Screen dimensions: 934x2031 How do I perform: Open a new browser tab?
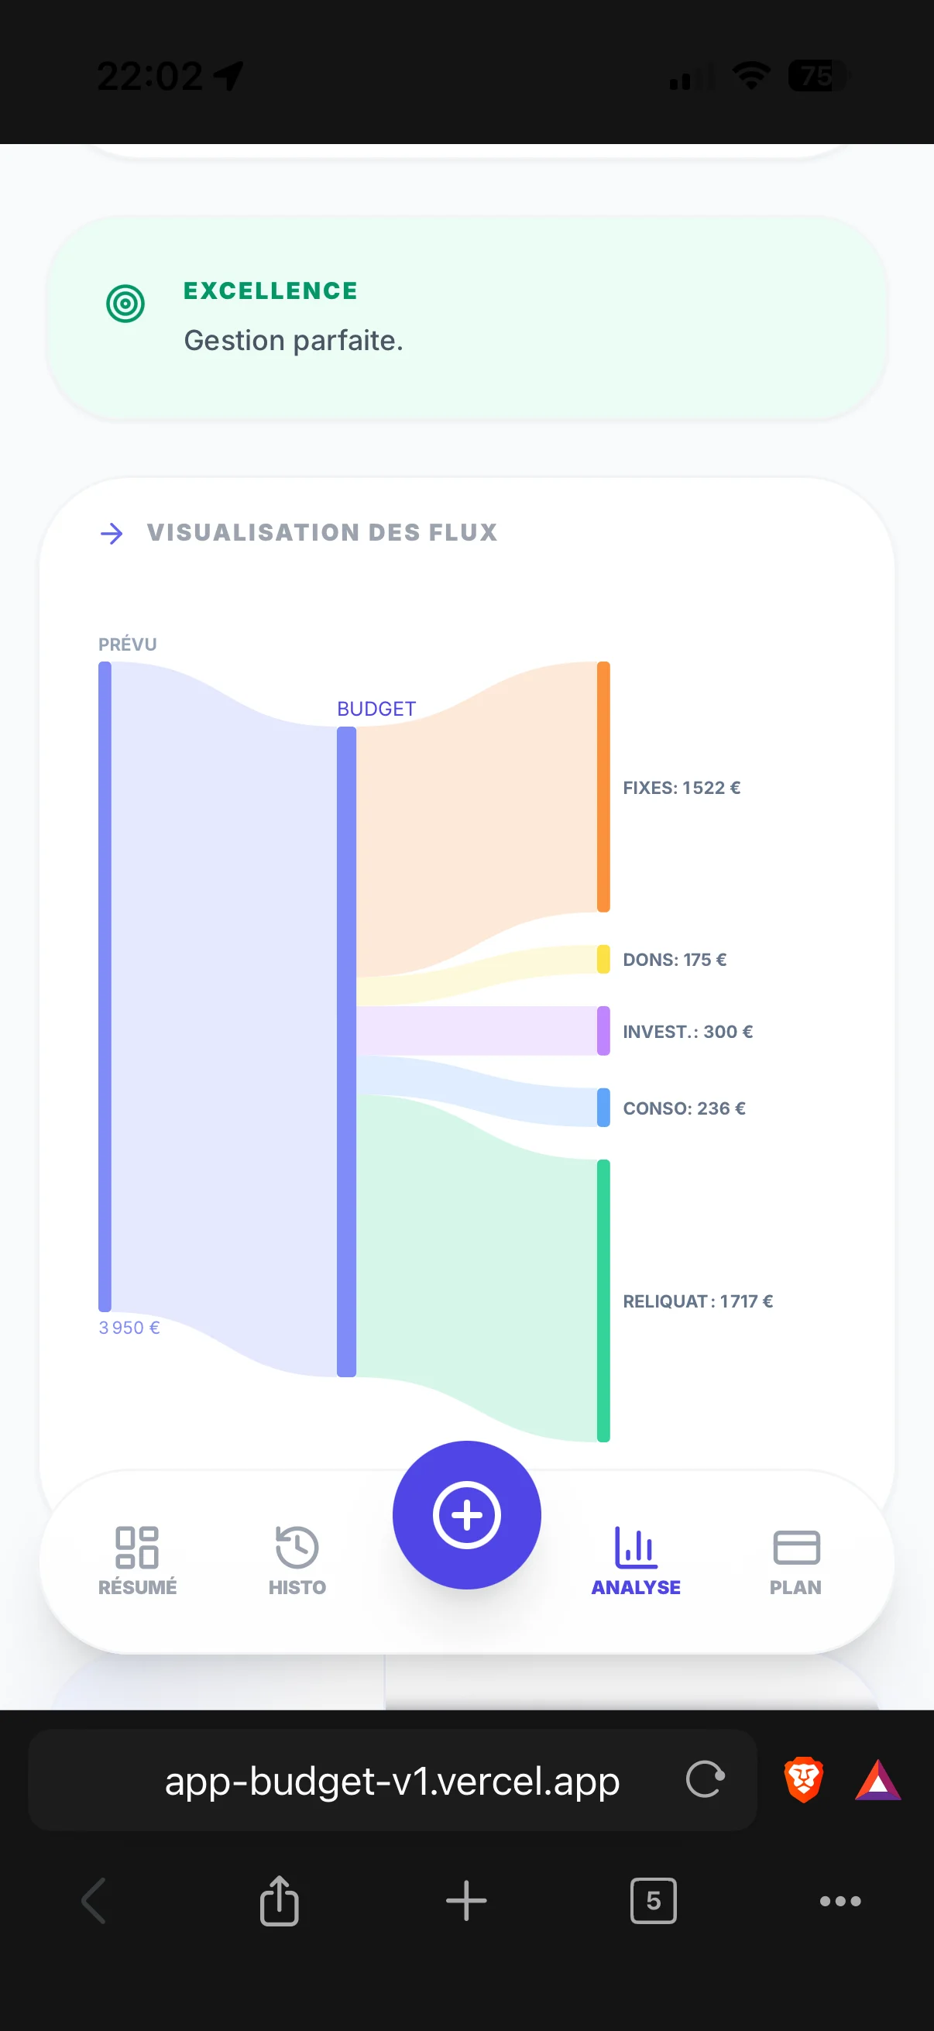[466, 1901]
